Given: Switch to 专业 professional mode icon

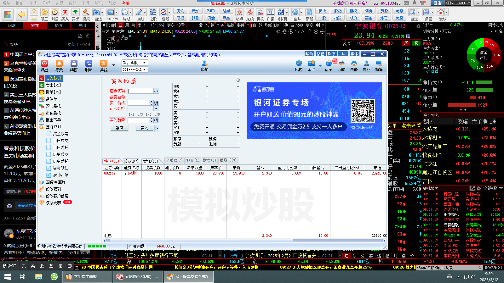Looking at the screenshot, I should click(x=366, y=66).
